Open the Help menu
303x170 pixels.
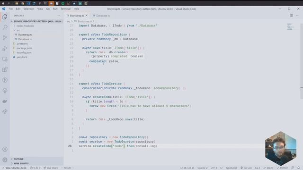click(76, 9)
